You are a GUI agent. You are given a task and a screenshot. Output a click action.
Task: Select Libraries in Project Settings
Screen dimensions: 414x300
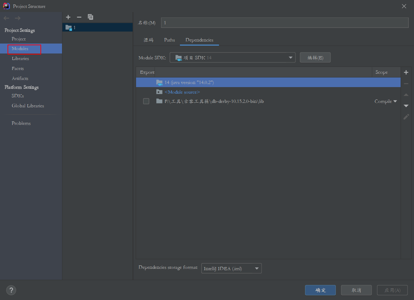[20, 59]
